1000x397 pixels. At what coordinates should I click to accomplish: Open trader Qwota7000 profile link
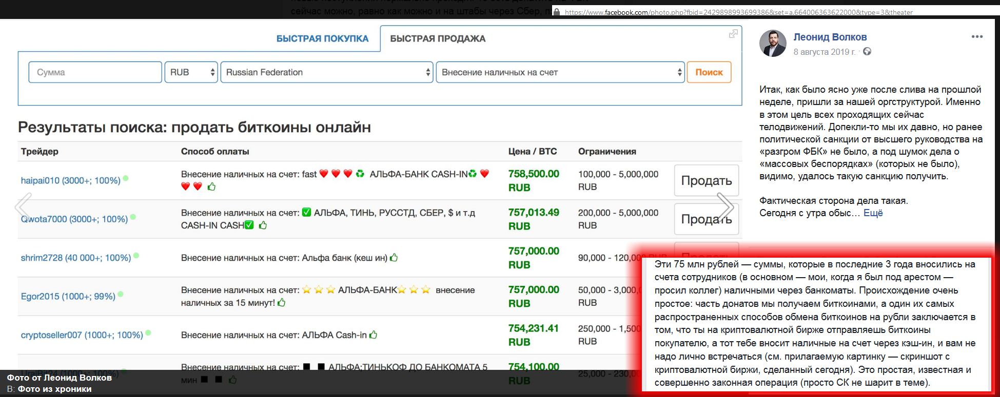click(x=74, y=219)
